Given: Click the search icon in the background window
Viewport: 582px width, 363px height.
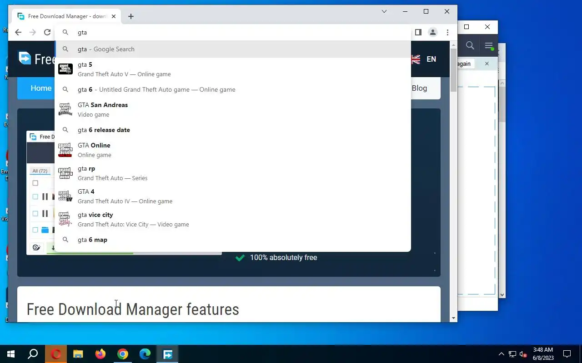Looking at the screenshot, I should coord(470,45).
